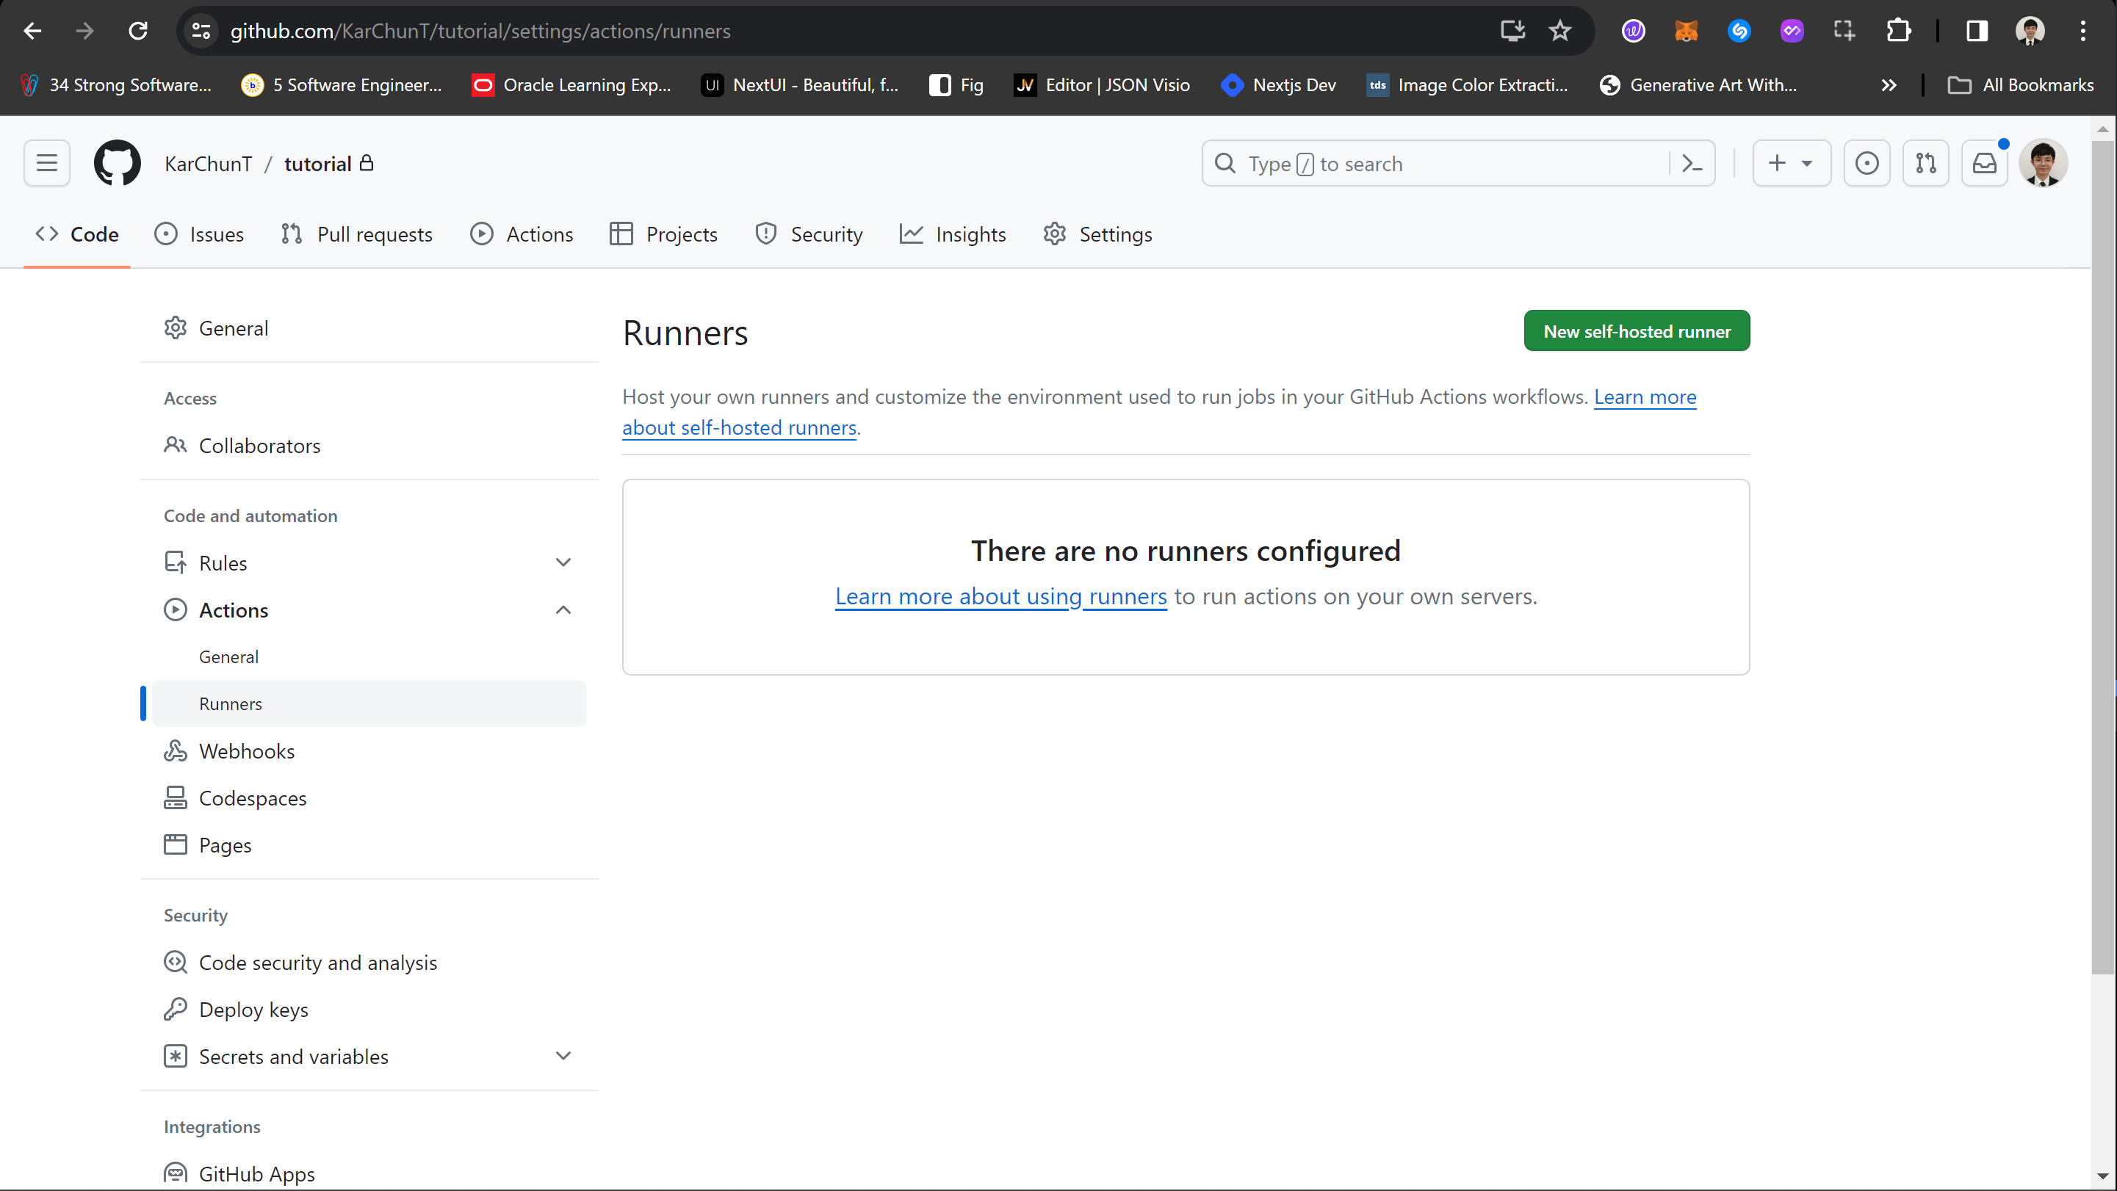Open Webhooks settings in sidebar

[247, 750]
